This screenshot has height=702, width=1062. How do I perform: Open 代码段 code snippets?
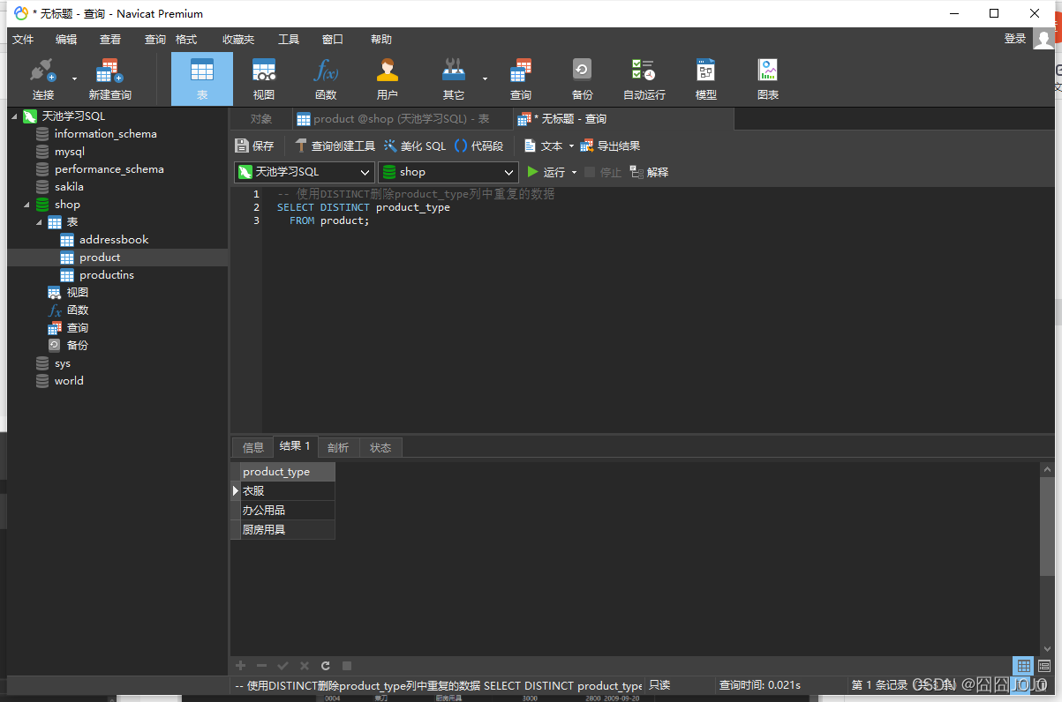point(478,146)
